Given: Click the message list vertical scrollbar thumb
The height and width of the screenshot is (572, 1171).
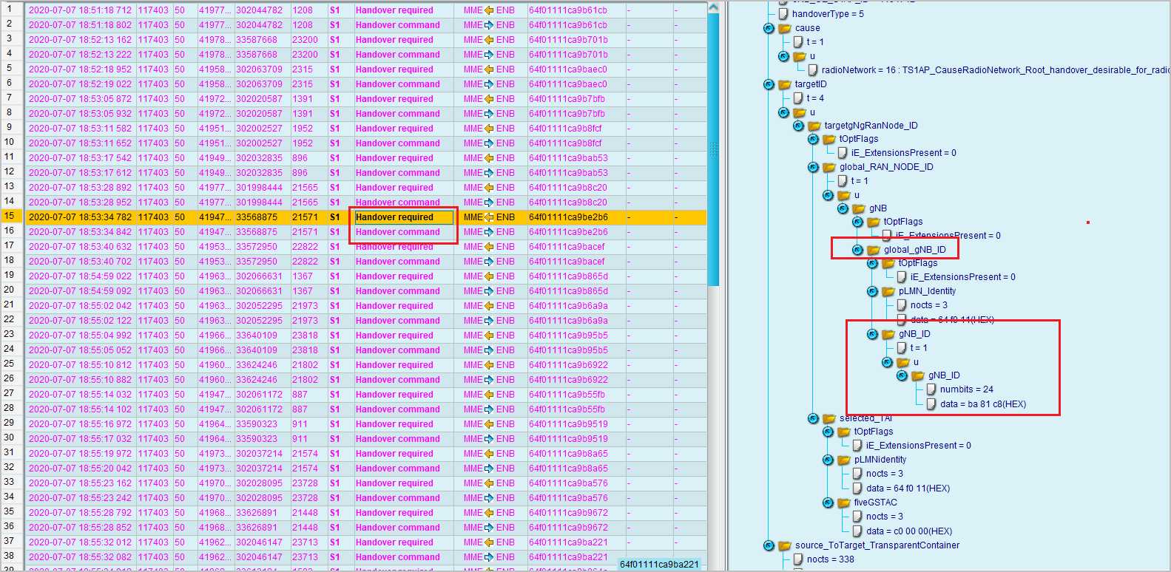Looking at the screenshot, I should [713, 148].
